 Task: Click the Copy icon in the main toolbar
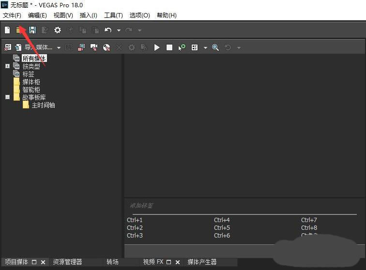point(83,30)
